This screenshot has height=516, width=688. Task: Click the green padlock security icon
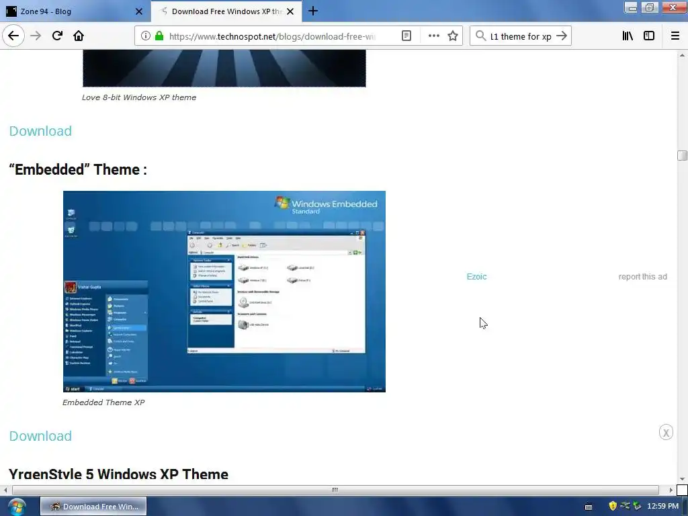[159, 36]
